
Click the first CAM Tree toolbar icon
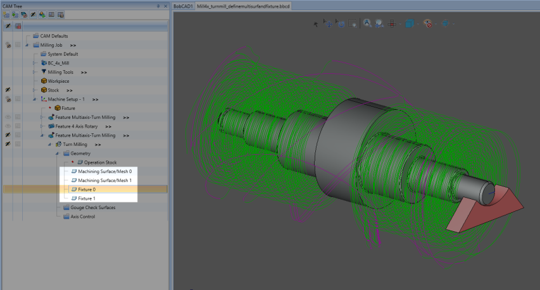point(6,15)
